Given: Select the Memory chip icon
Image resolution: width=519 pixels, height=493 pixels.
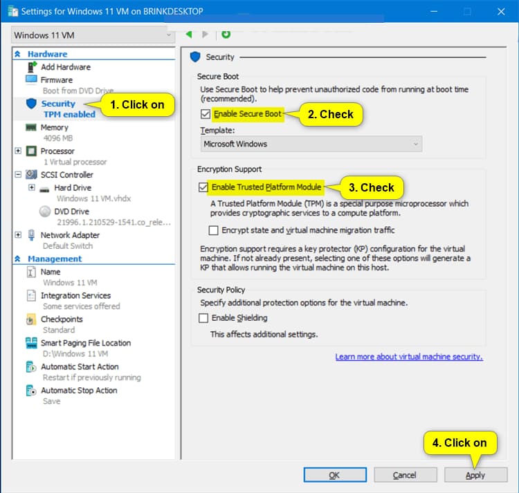Looking at the screenshot, I should 31,127.
